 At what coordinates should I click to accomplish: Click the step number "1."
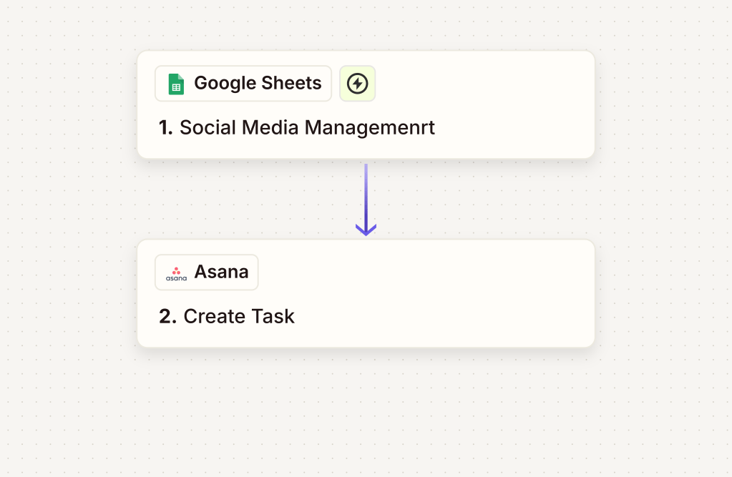[x=166, y=128]
